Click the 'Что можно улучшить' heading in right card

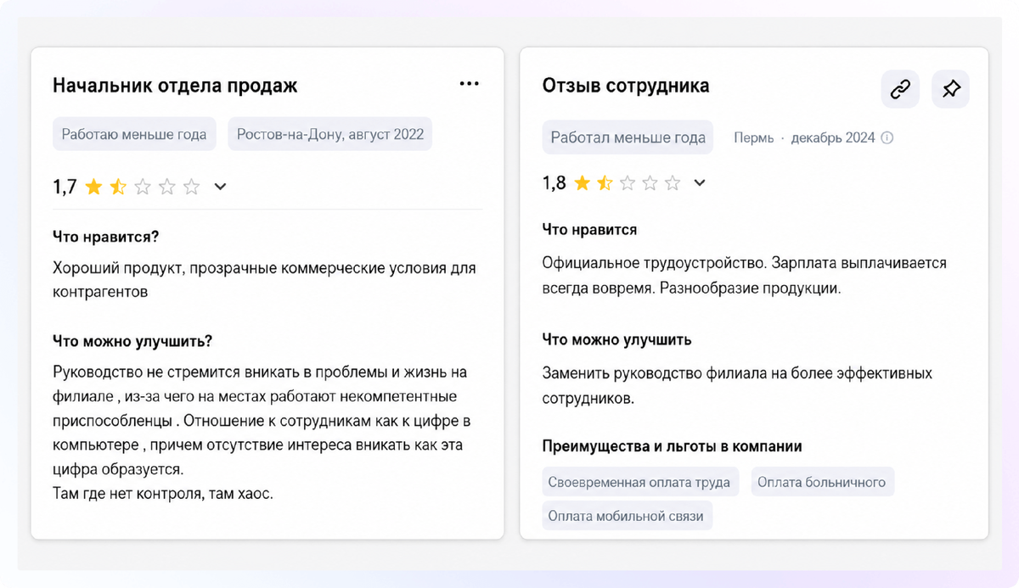pos(616,339)
